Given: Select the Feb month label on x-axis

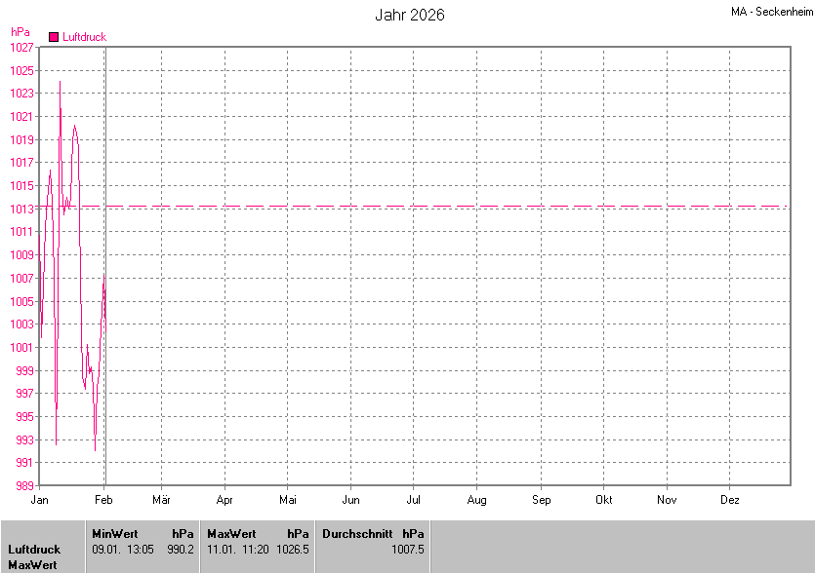Looking at the screenshot, I should pyautogui.click(x=104, y=500).
